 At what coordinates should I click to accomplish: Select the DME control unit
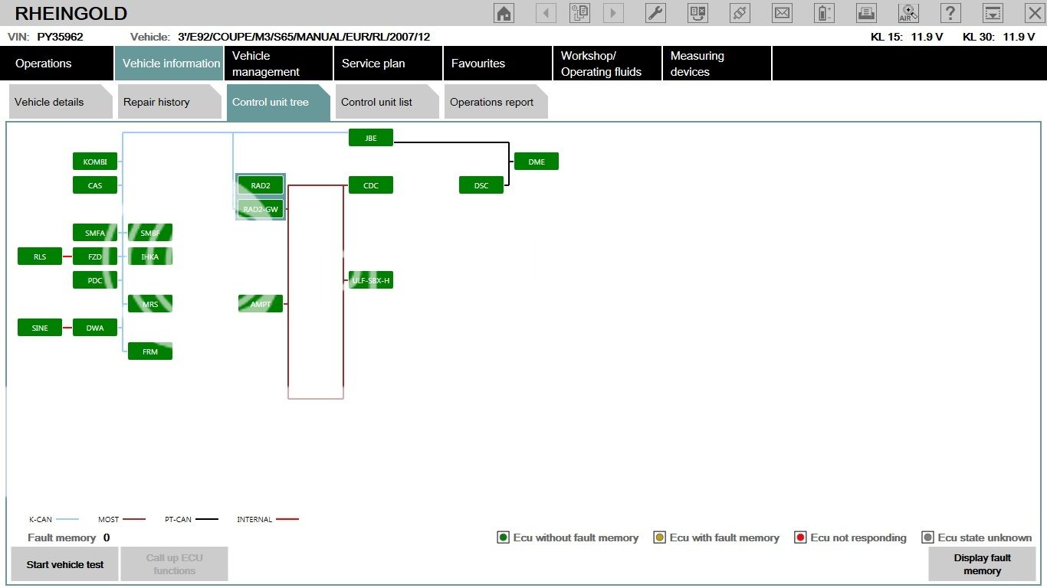(x=537, y=162)
